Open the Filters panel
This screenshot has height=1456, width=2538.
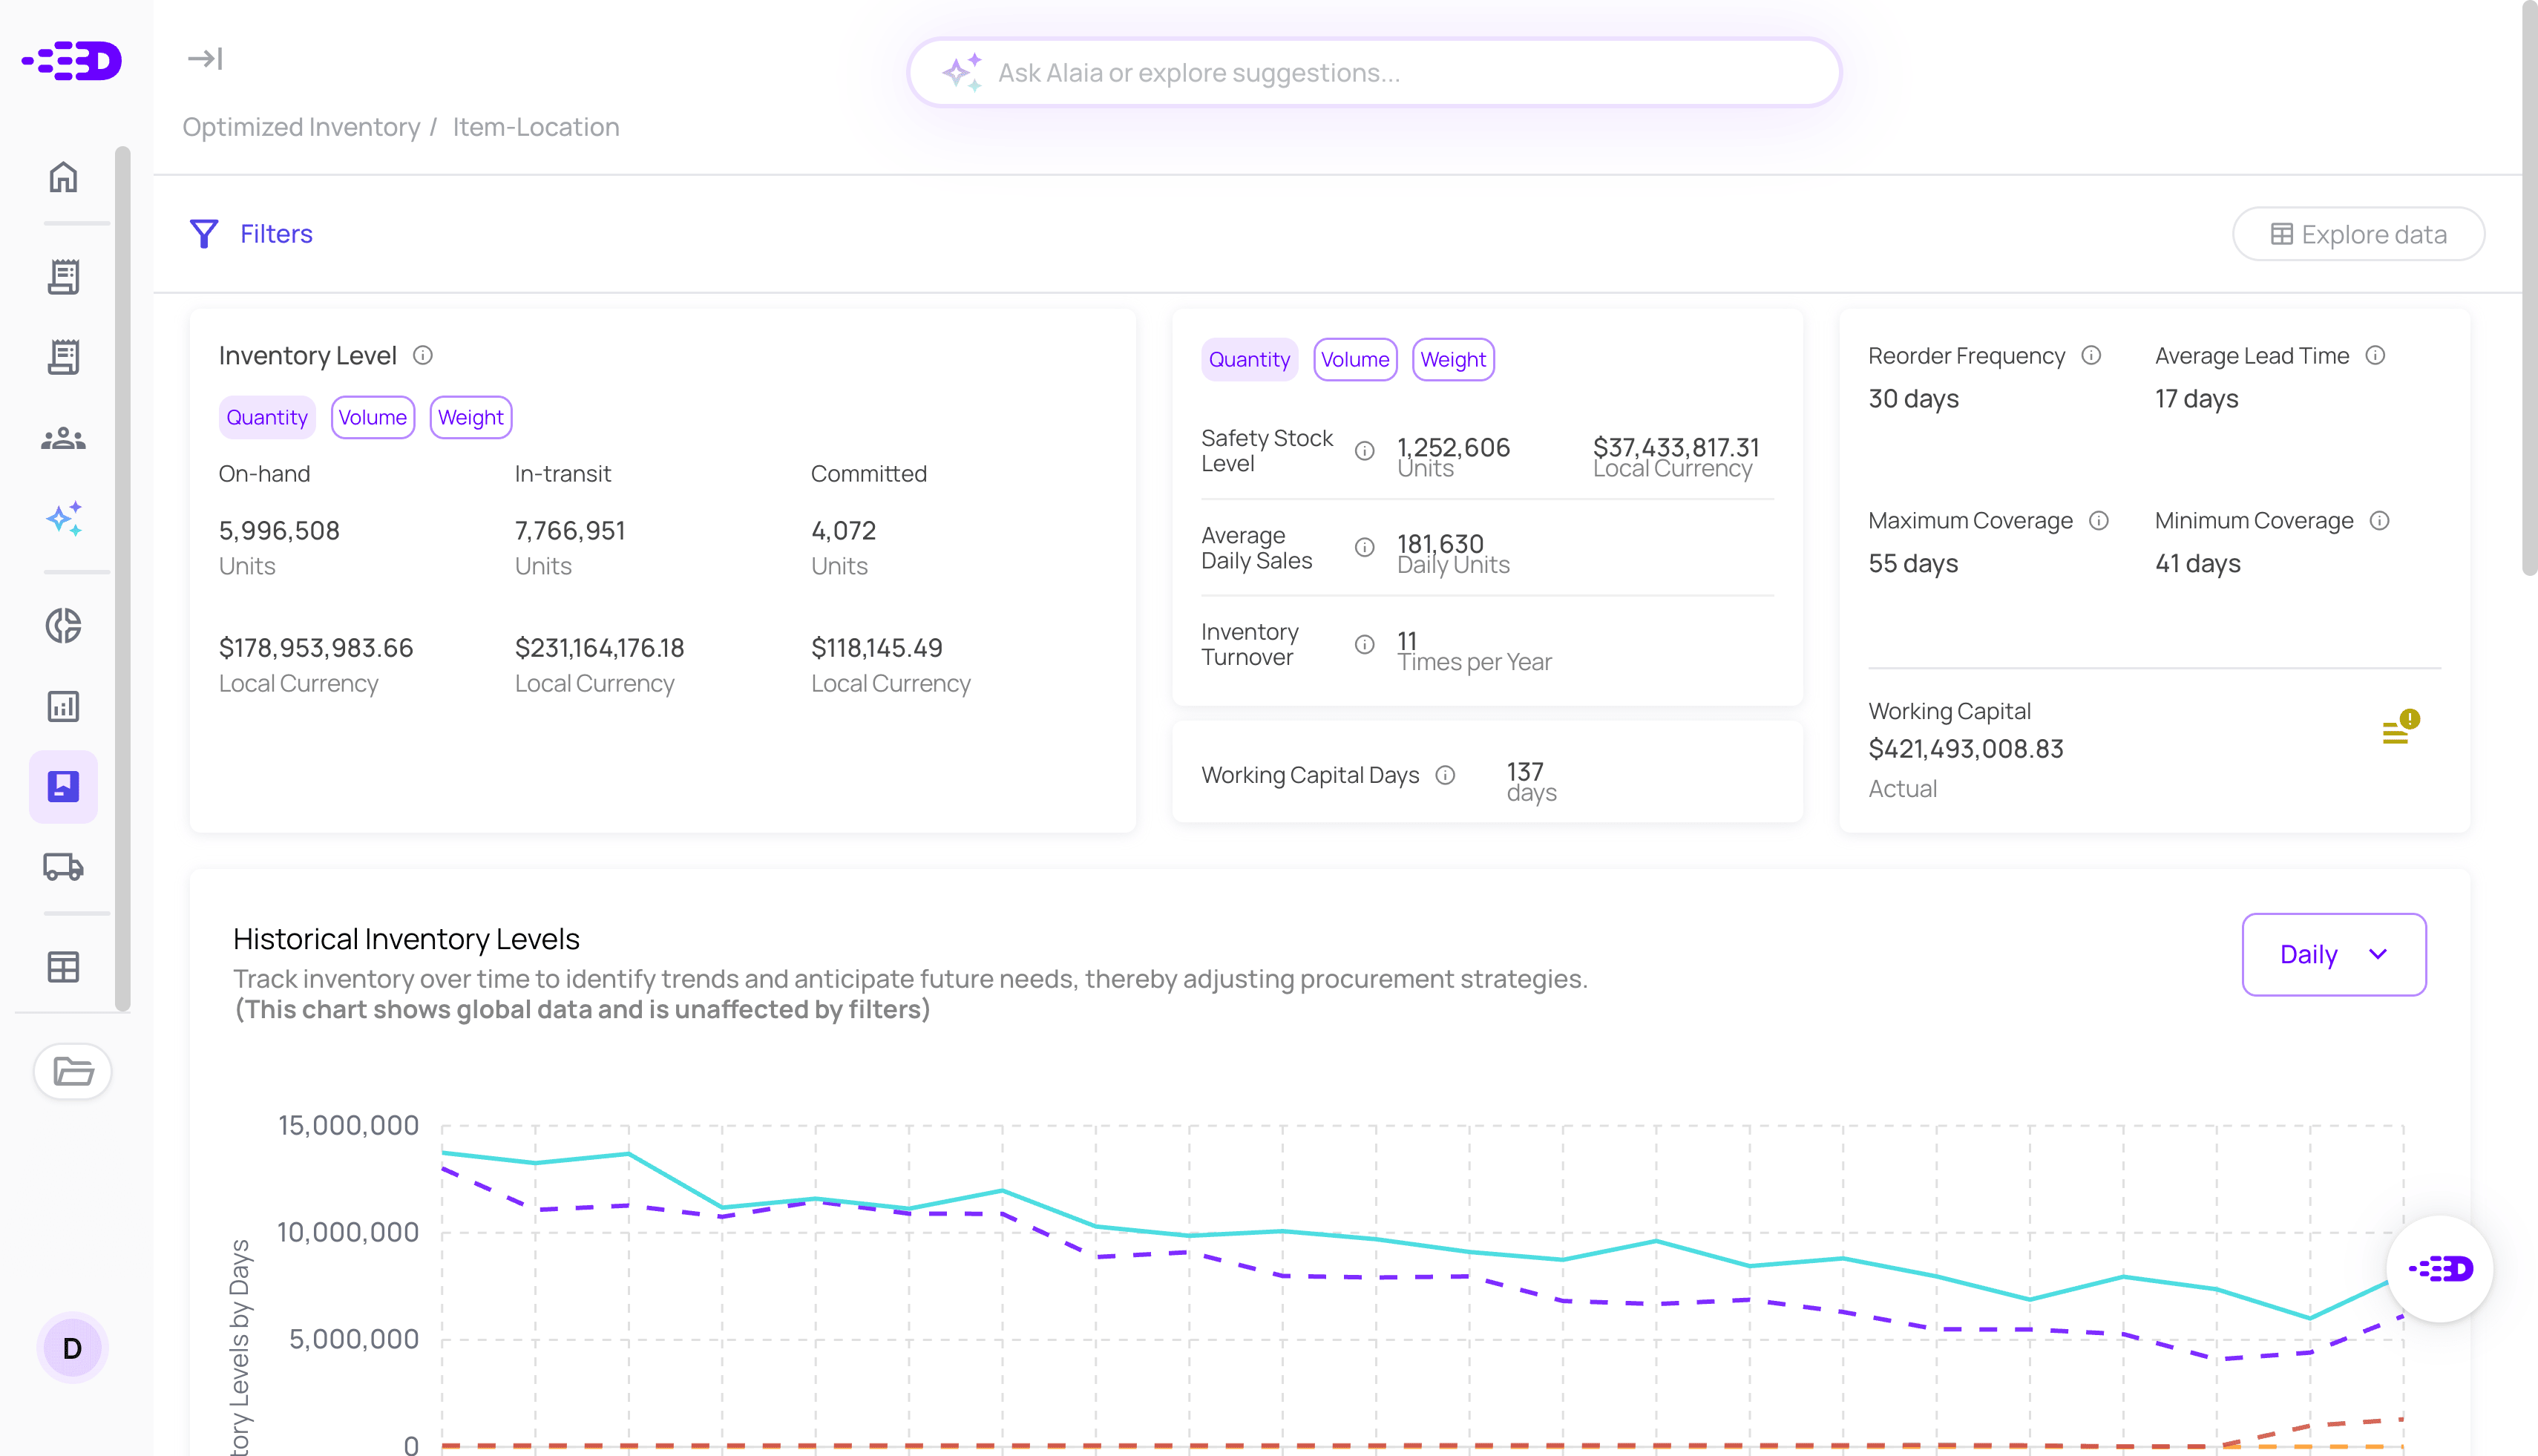point(251,234)
